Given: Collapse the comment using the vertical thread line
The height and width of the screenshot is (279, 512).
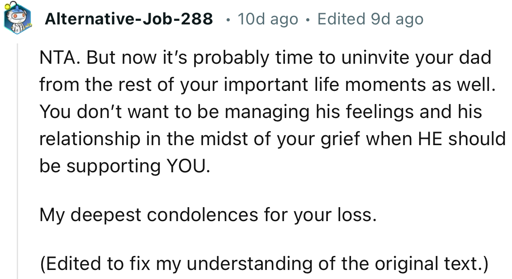Looking at the screenshot, I should coord(18,158).
